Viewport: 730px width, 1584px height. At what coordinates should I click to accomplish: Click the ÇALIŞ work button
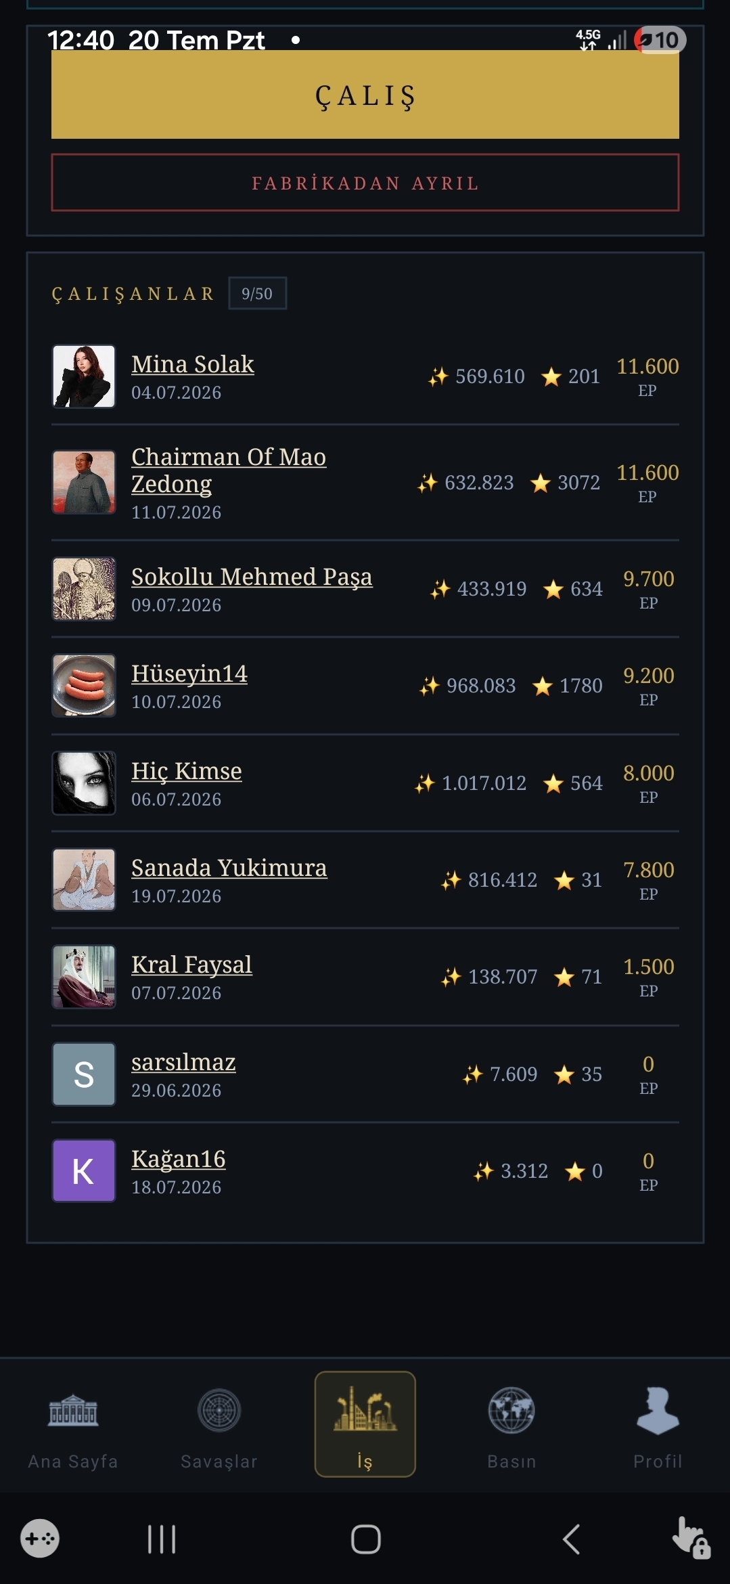click(365, 95)
